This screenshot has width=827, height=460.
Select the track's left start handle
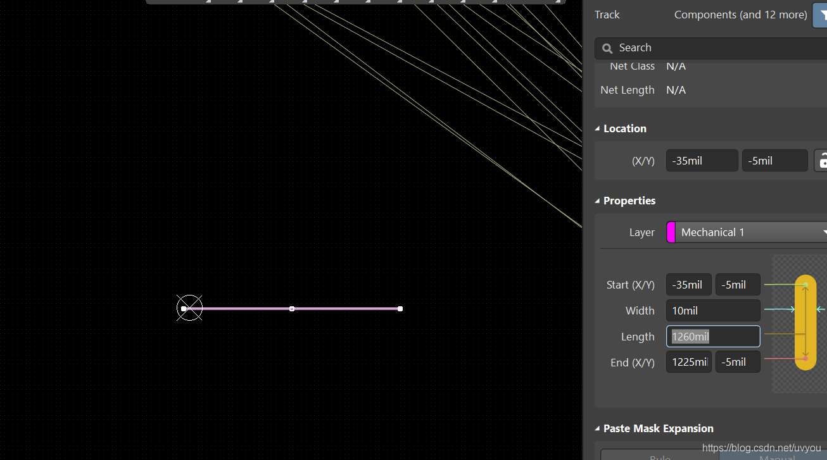pyautogui.click(x=184, y=309)
